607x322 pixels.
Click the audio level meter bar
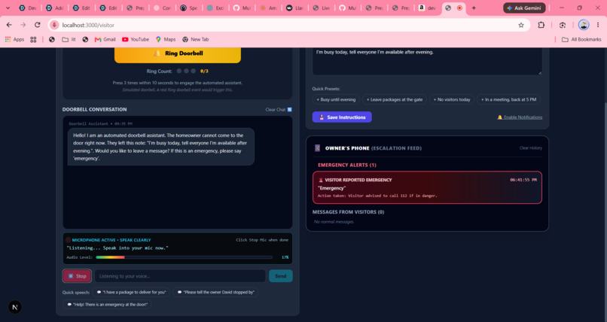185,257
